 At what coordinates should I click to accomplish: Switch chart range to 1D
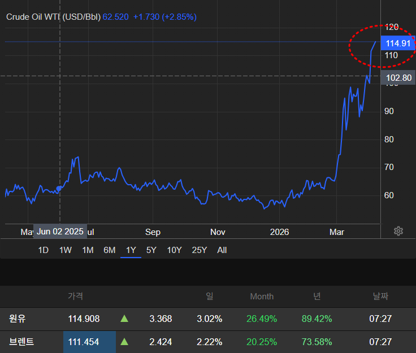click(43, 250)
